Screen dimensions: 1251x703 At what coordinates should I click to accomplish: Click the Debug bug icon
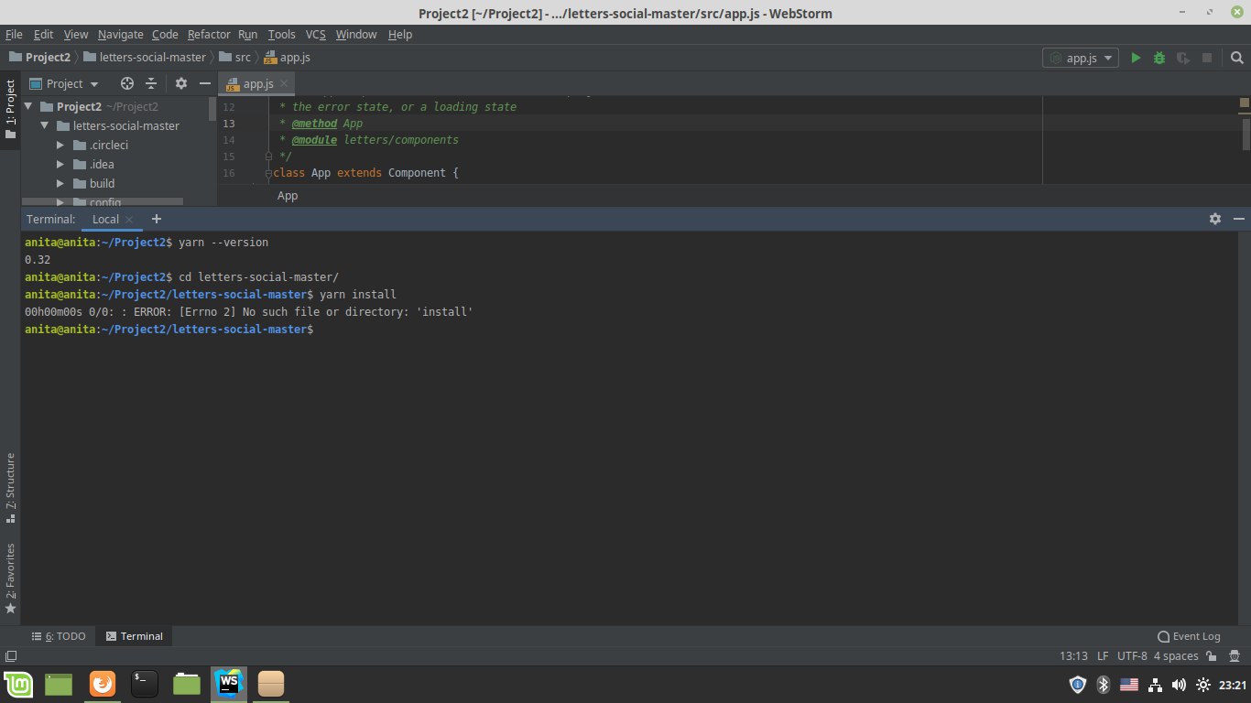pyautogui.click(x=1159, y=58)
